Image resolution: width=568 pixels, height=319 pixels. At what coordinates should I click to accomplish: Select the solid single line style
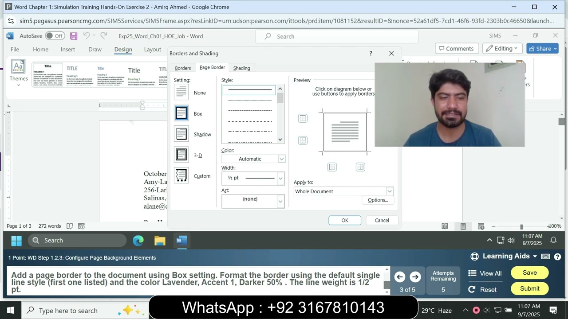coord(249,90)
